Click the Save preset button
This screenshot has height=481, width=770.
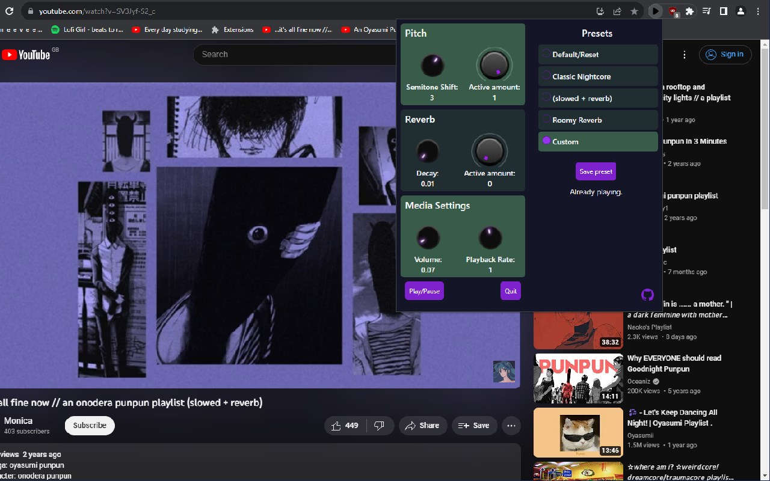[x=596, y=171]
